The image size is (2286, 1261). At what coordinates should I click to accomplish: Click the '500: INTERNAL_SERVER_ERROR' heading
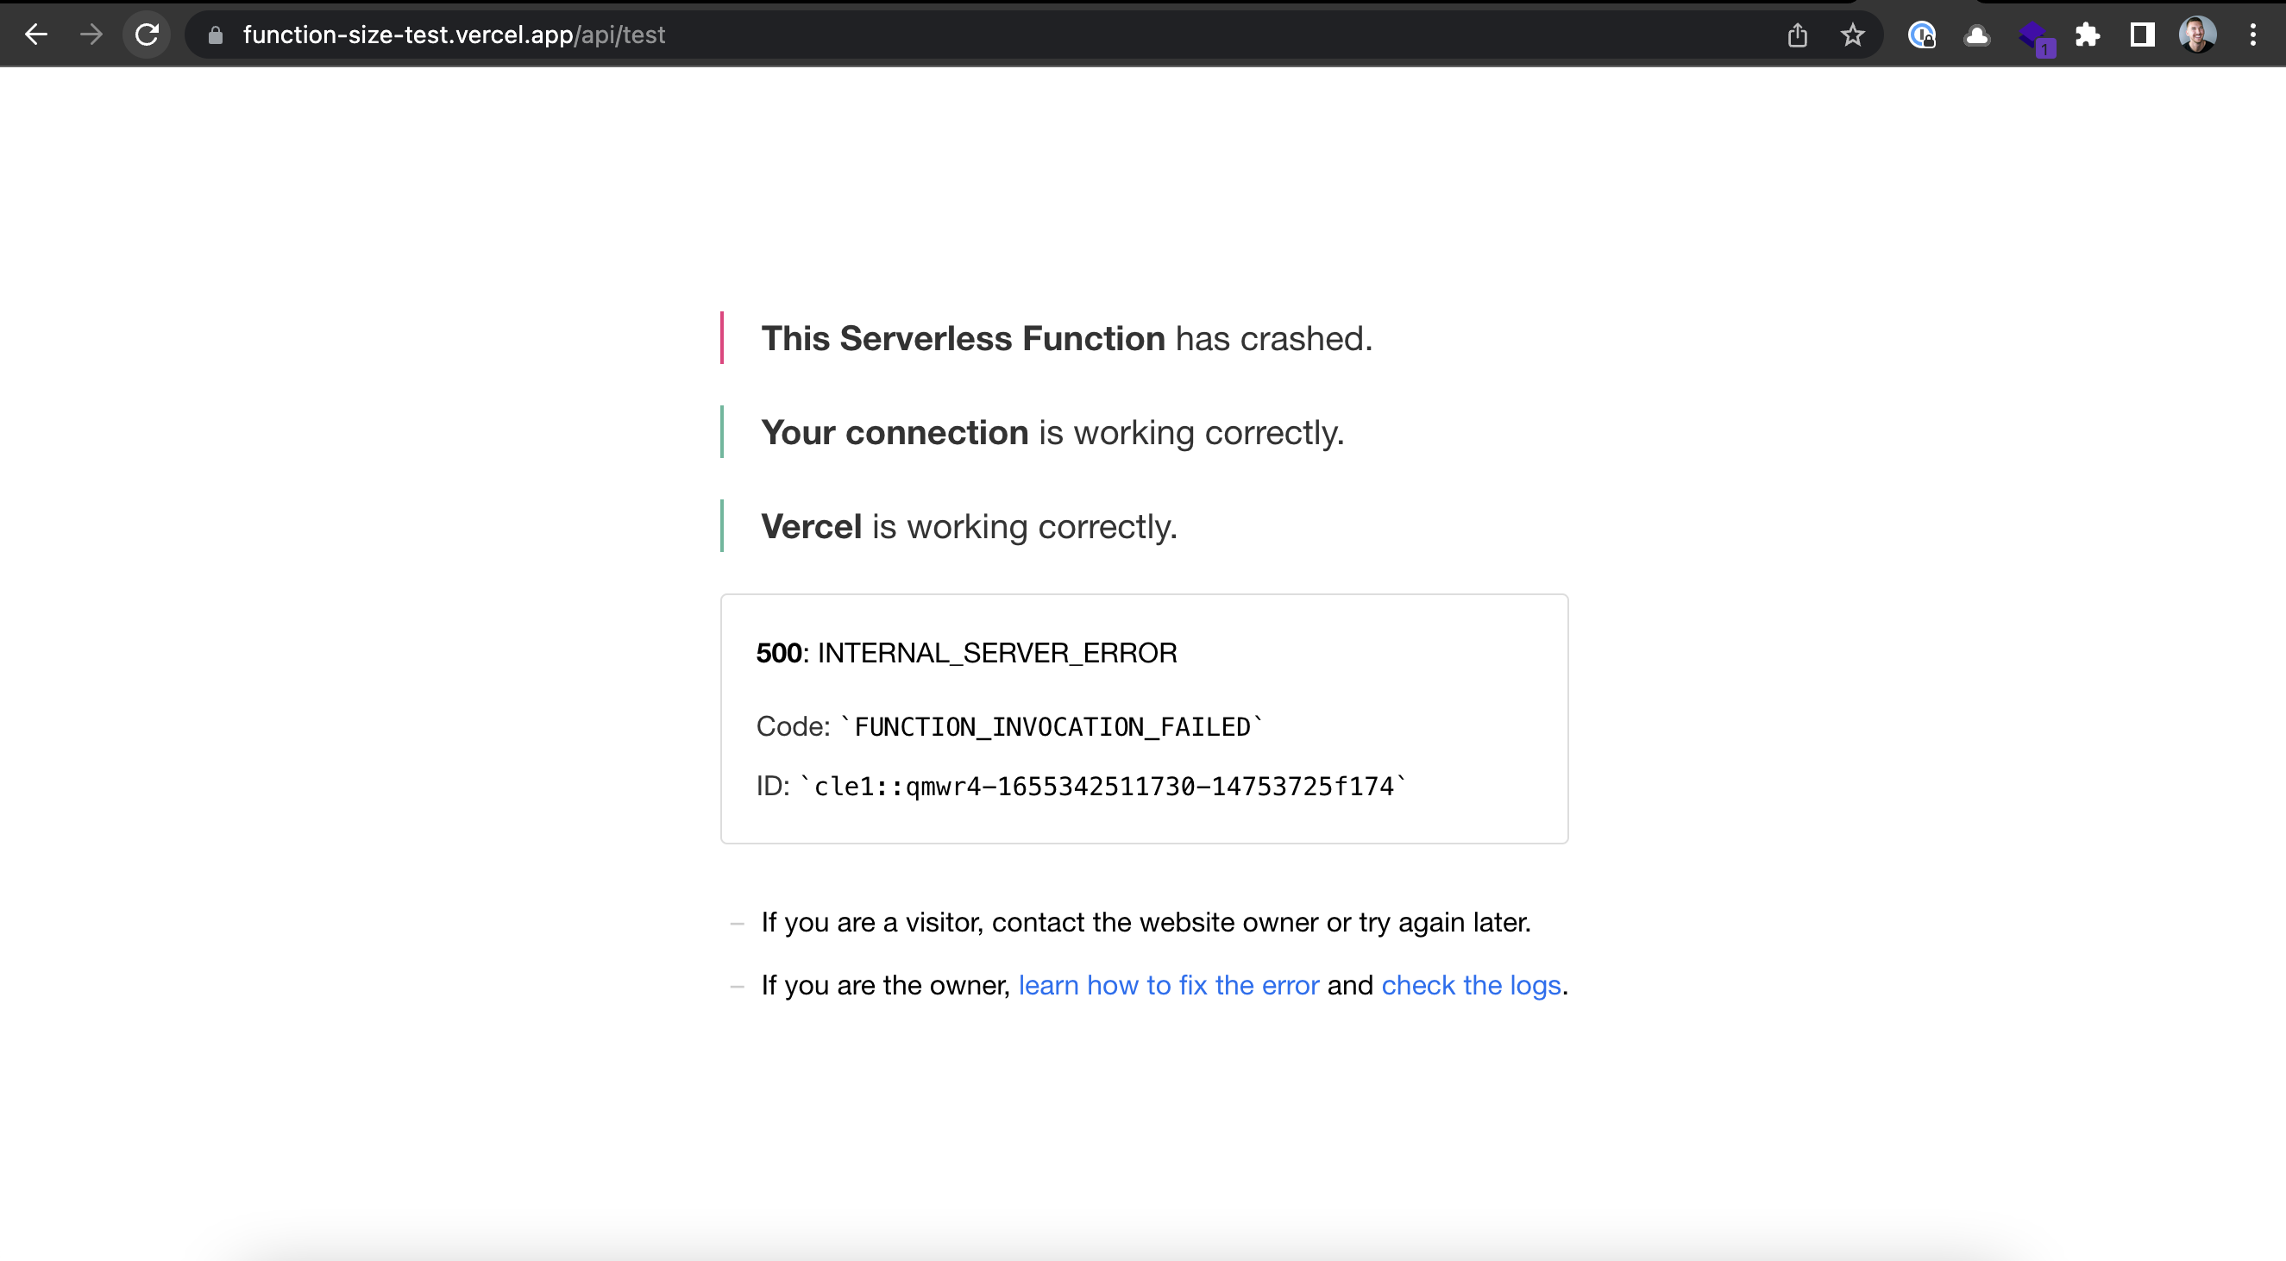coord(966,653)
